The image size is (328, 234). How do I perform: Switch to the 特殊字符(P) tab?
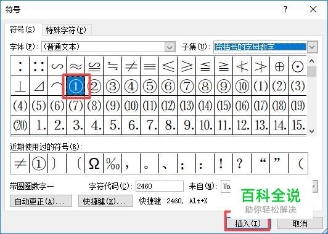point(66,30)
